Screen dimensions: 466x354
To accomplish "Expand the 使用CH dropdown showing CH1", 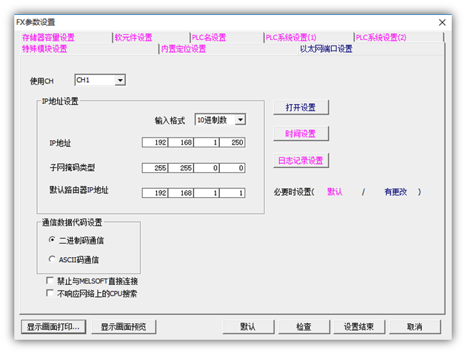I will [100, 80].
